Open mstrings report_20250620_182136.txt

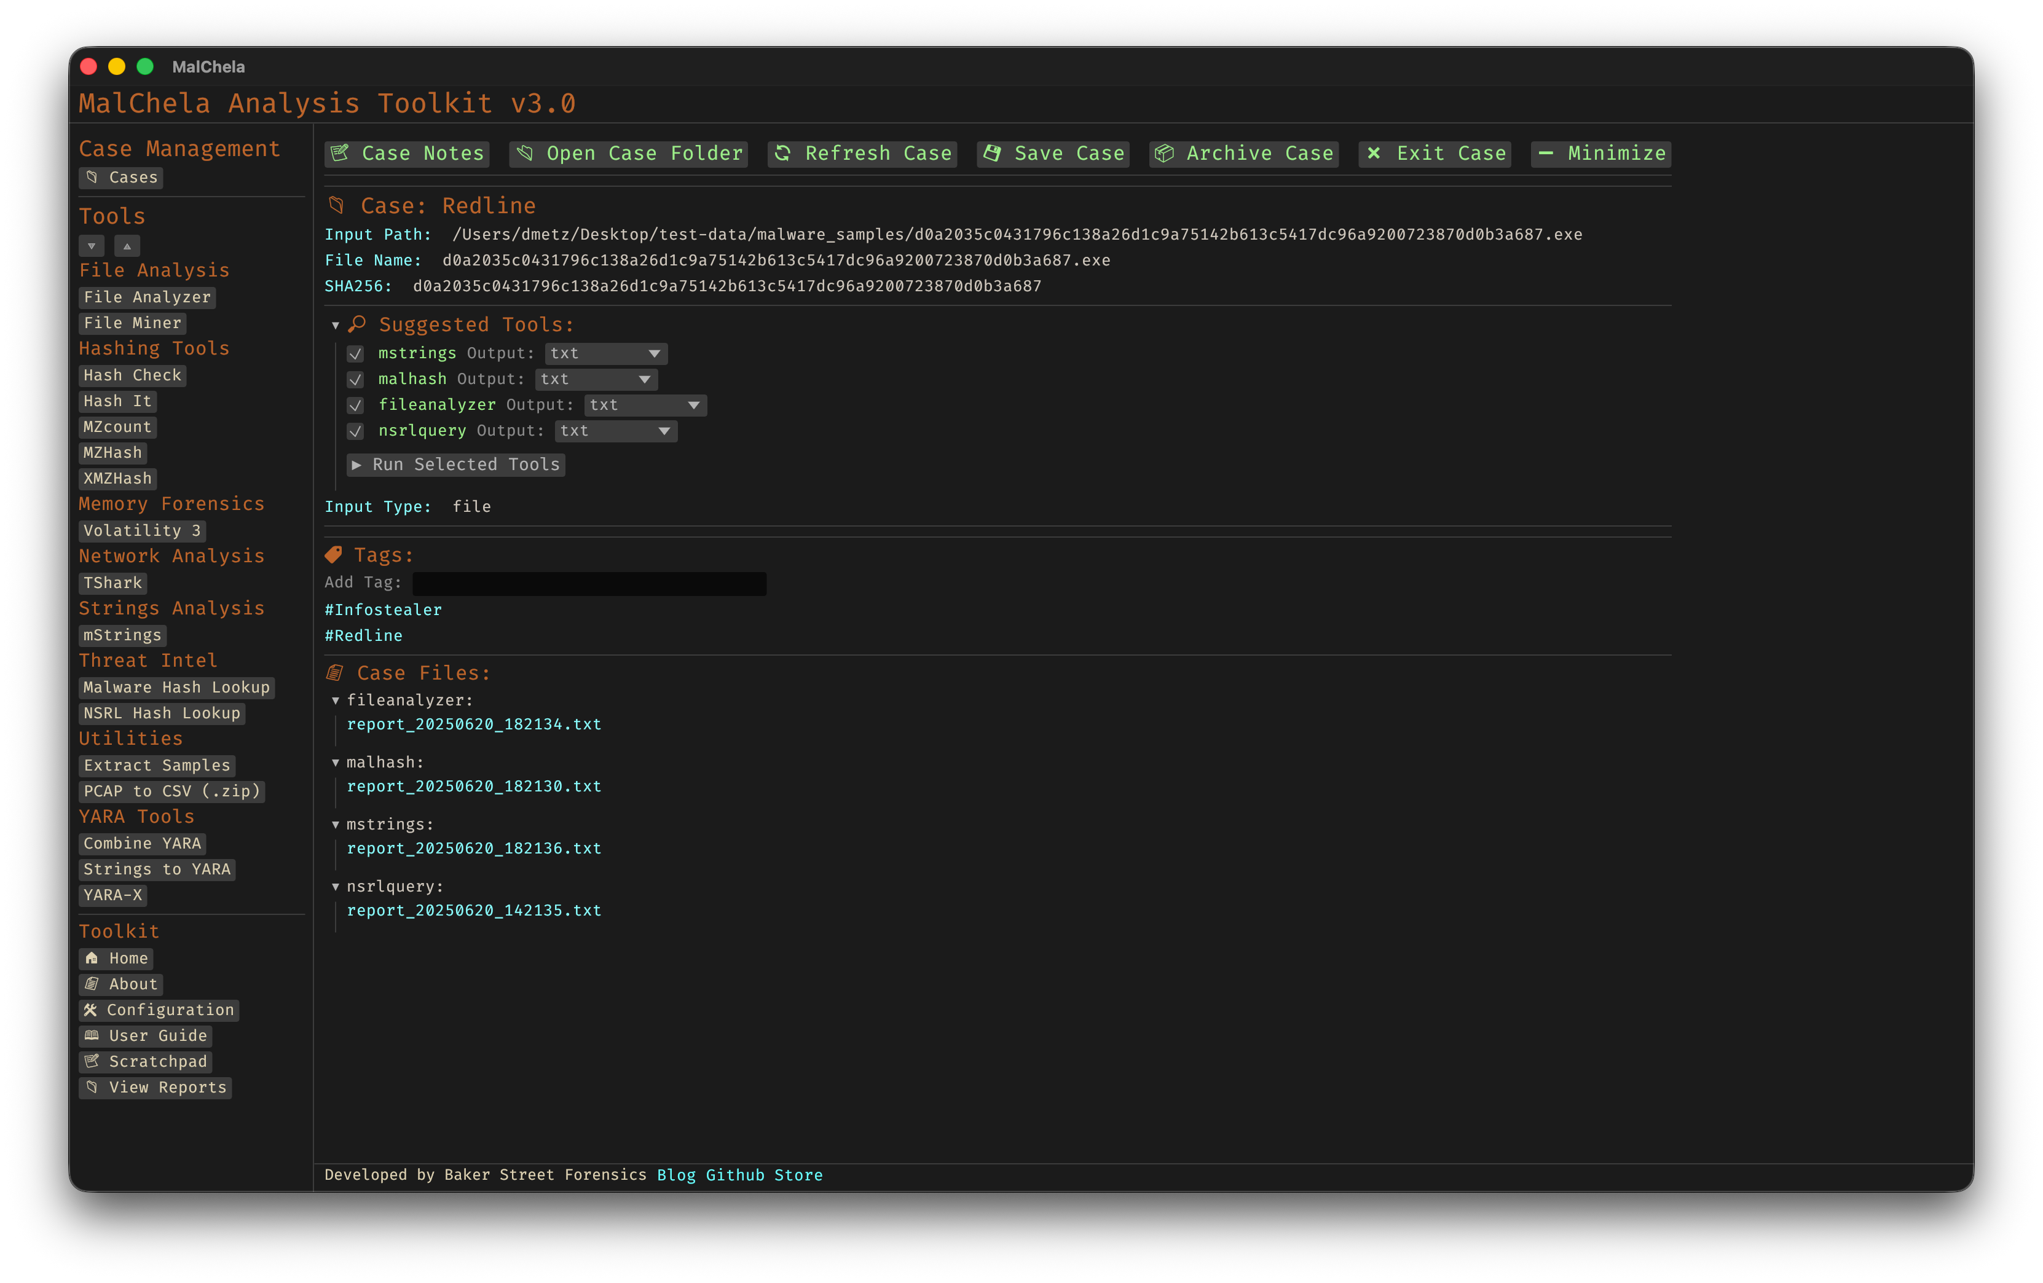[474, 849]
